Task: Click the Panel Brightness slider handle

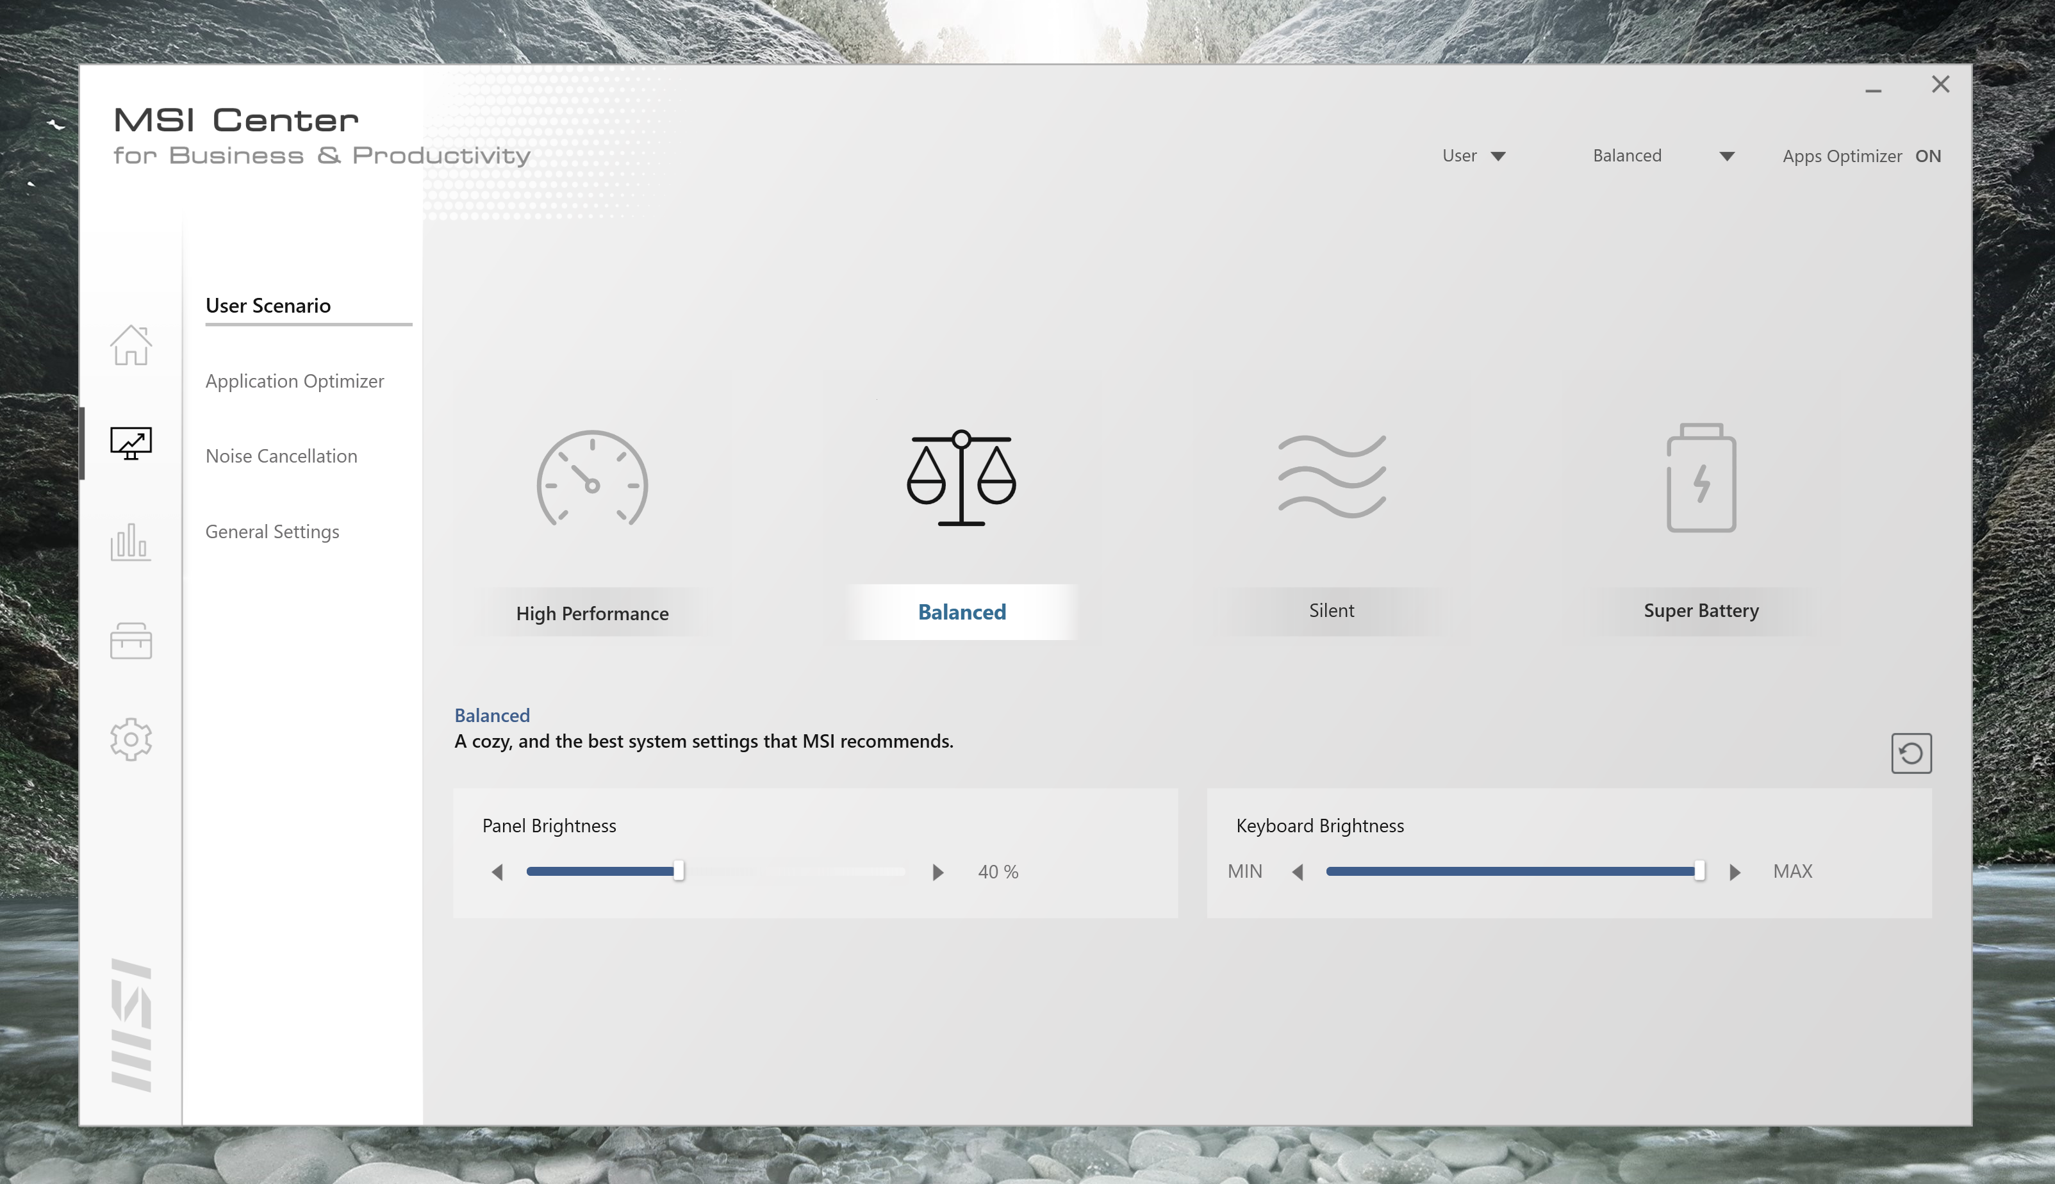Action: (678, 871)
